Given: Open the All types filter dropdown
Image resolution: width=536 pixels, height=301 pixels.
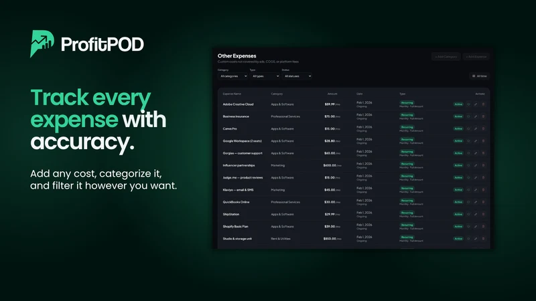Looking at the screenshot, I should pos(265,76).
